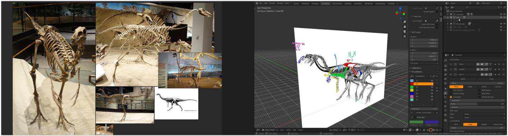508x136 pixels.
Task: Open the Render menu
Action: (272, 3)
